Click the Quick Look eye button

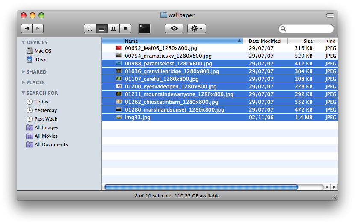[174, 29]
